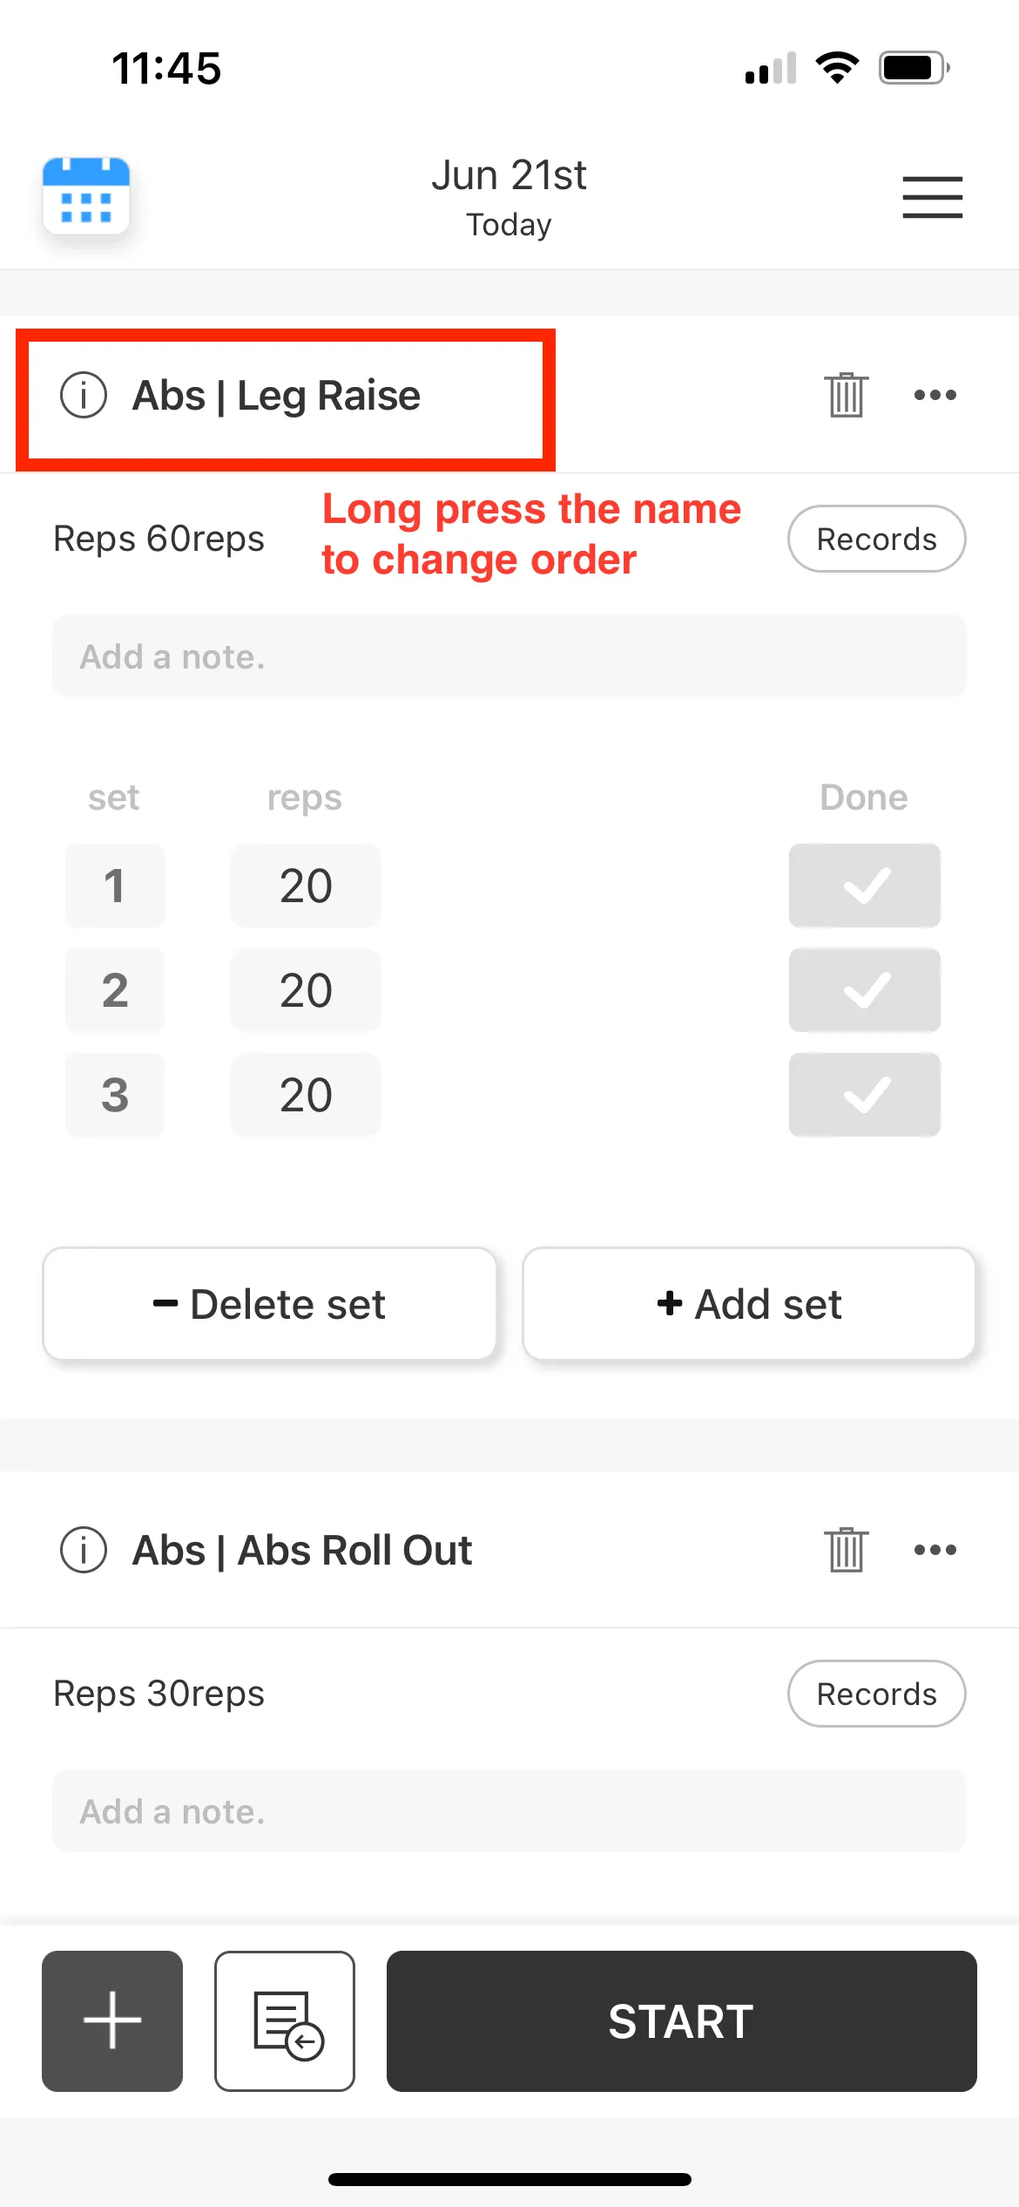Mark set 3 as done
This screenshot has width=1019, height=2207.
coord(864,1095)
